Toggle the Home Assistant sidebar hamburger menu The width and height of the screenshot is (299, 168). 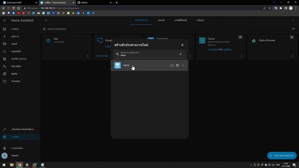tap(4, 21)
